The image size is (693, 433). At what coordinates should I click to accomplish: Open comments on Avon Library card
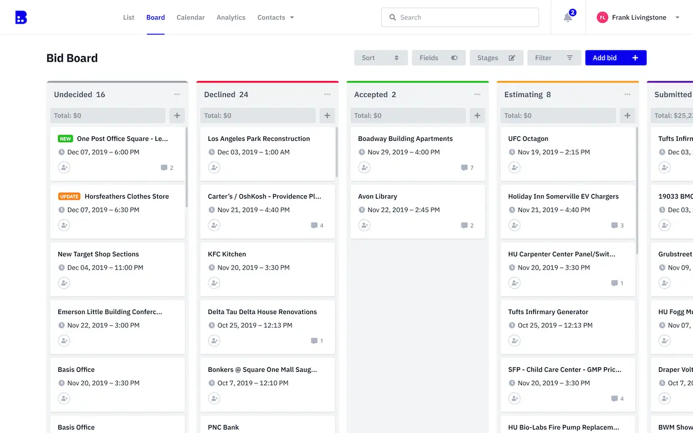(x=467, y=226)
